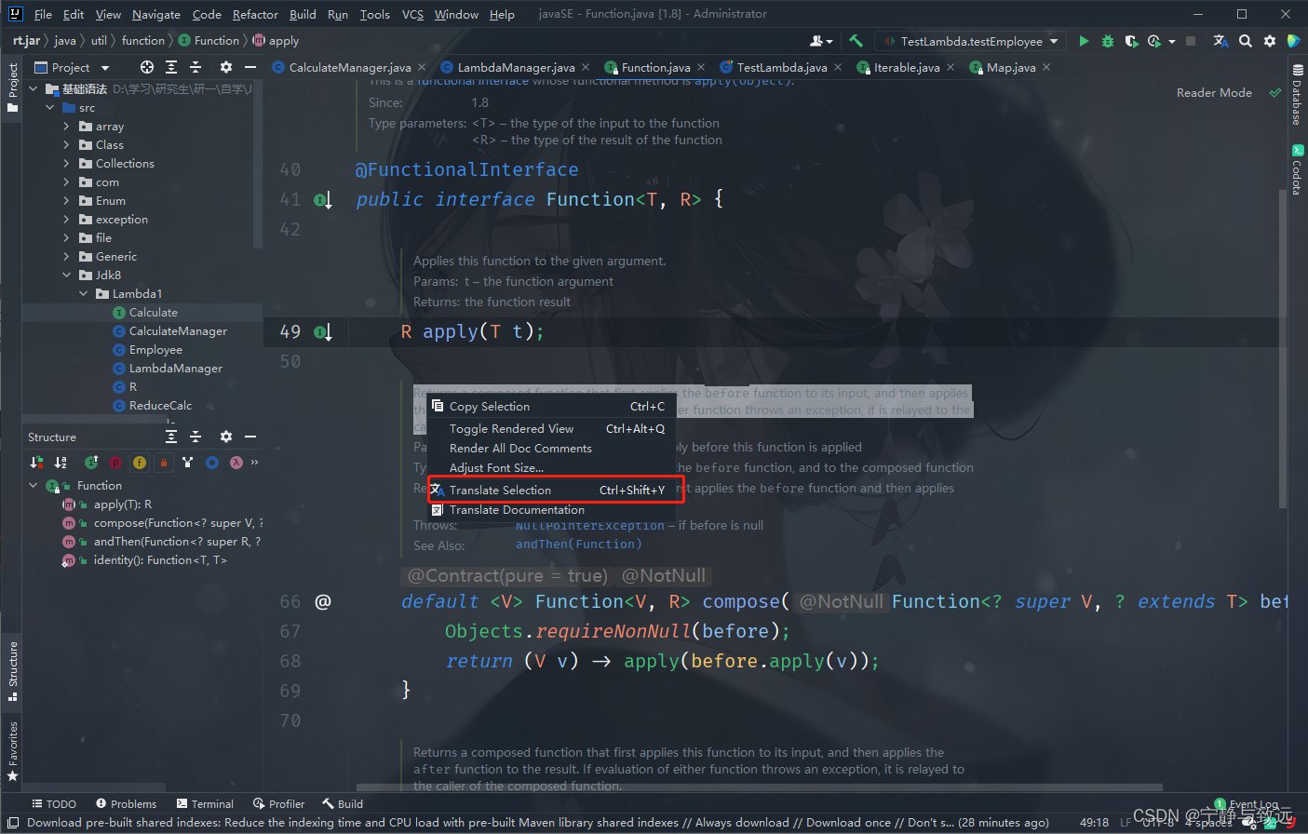Viewport: 1308px width, 834px height.
Task: Expand all in Structure panel header
Action: [171, 437]
